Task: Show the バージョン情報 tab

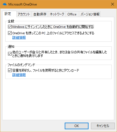Action: 90,14
